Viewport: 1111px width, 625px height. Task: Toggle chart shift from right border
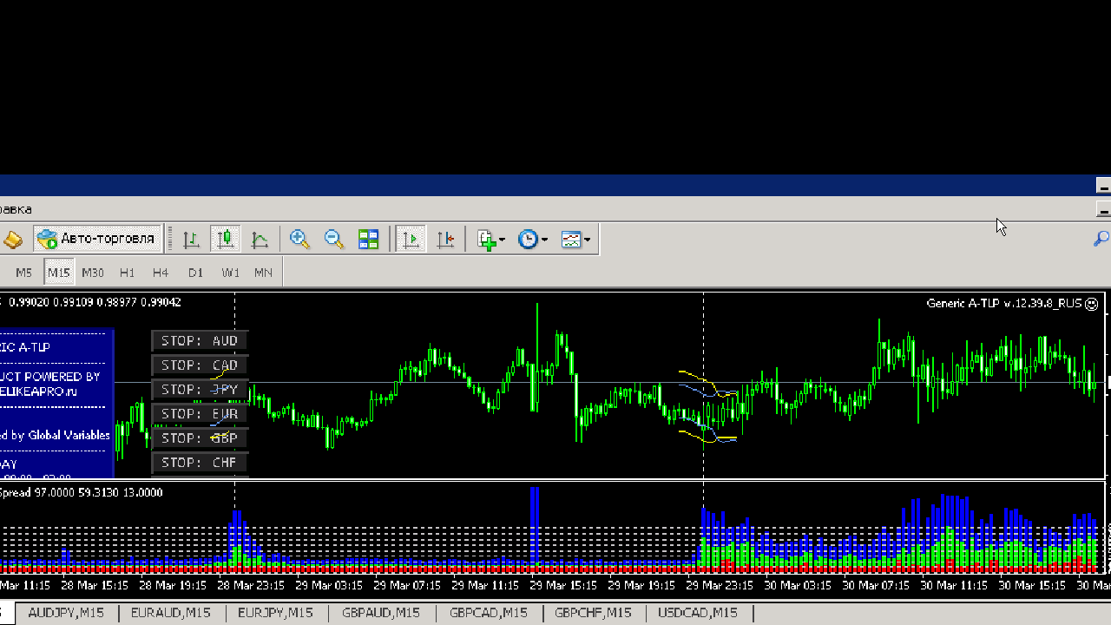(445, 239)
